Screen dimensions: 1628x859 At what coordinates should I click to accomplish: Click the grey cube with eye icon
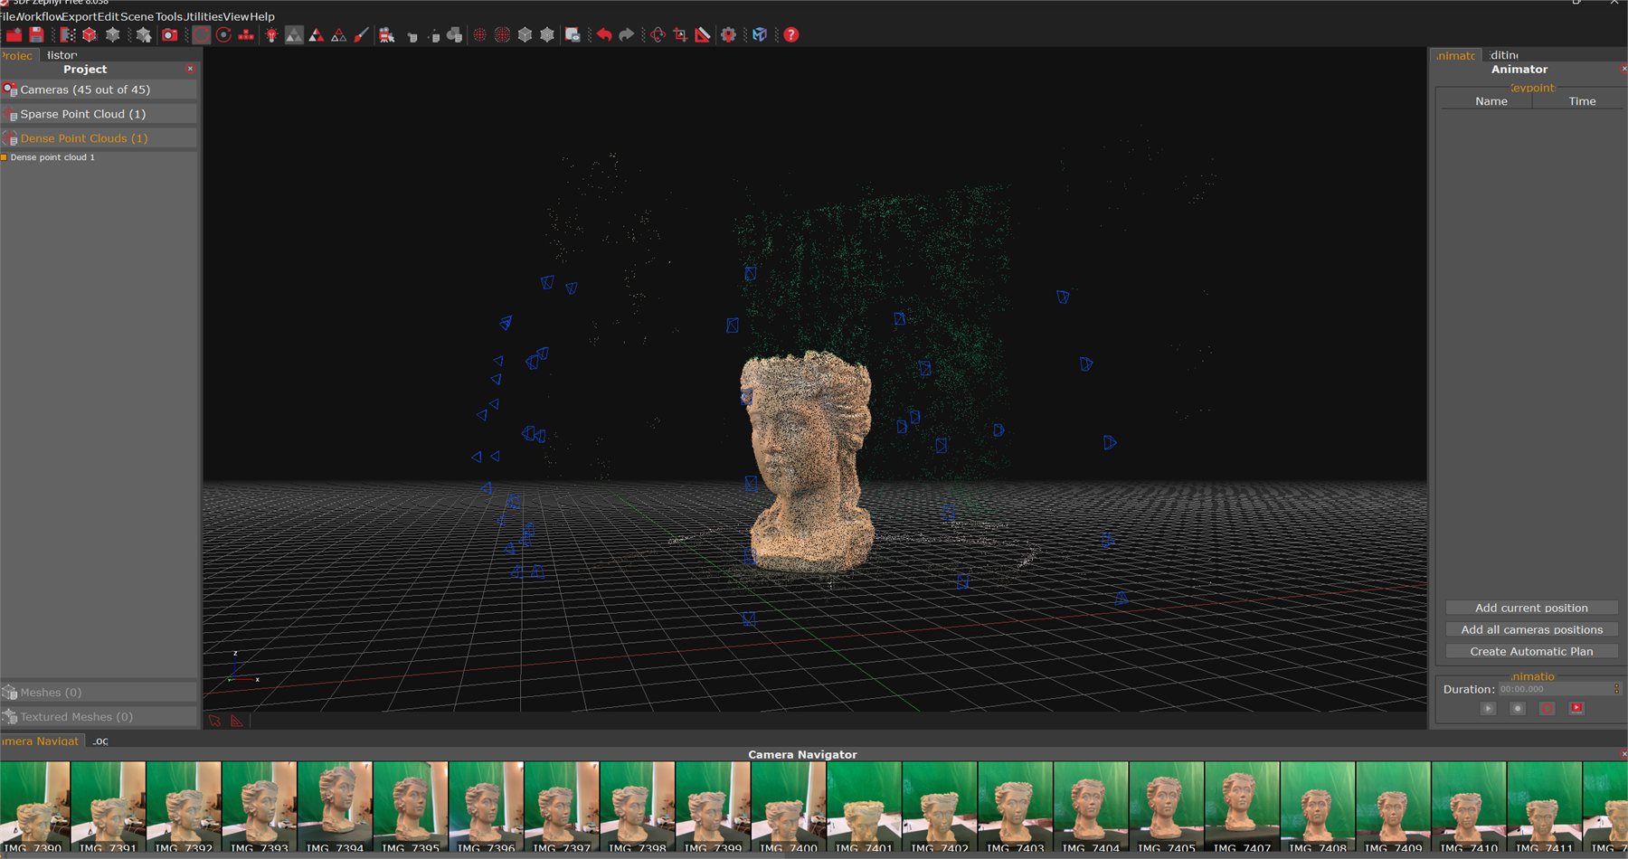point(573,34)
